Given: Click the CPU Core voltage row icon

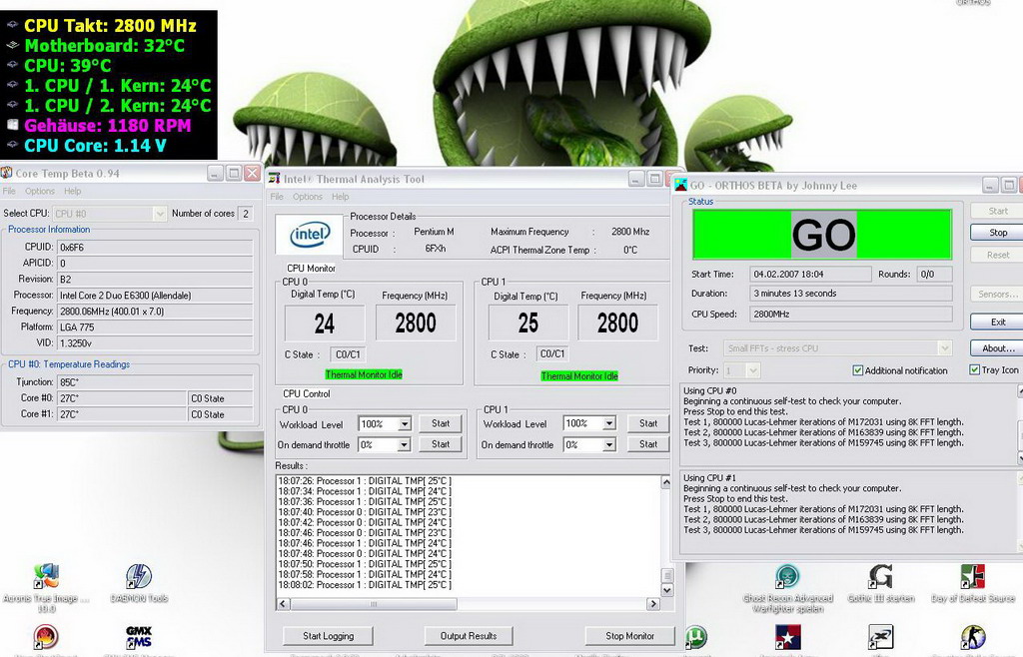Looking at the screenshot, I should (12, 146).
